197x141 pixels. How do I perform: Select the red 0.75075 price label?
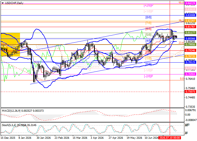click(190, 92)
